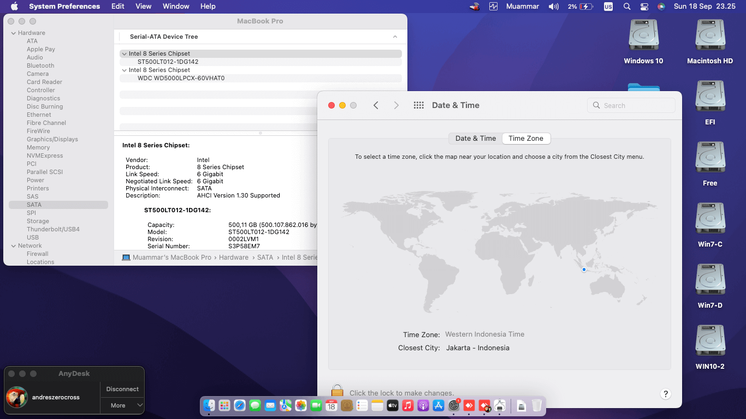Launch FaceTime from the Dock
Viewport: 746px width, 419px height.
pos(316,405)
